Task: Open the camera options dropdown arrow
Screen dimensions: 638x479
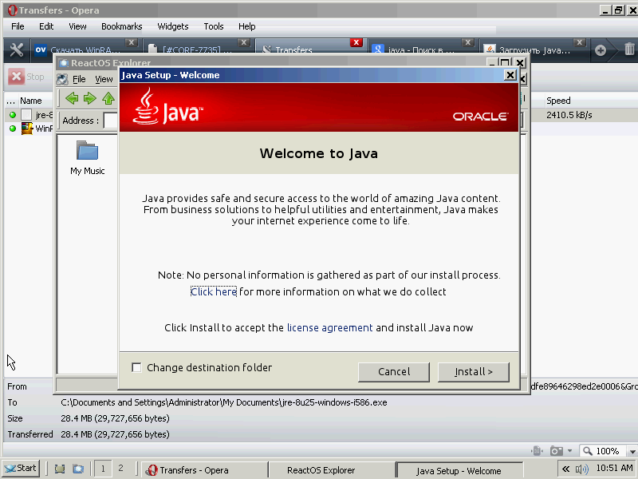Action: 569,451
